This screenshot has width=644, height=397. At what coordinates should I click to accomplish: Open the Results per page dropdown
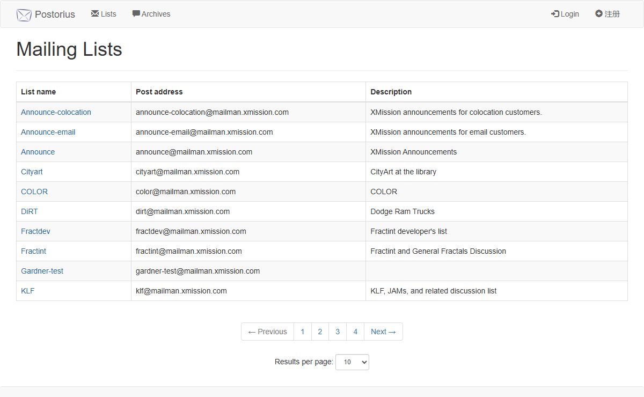tap(352, 362)
